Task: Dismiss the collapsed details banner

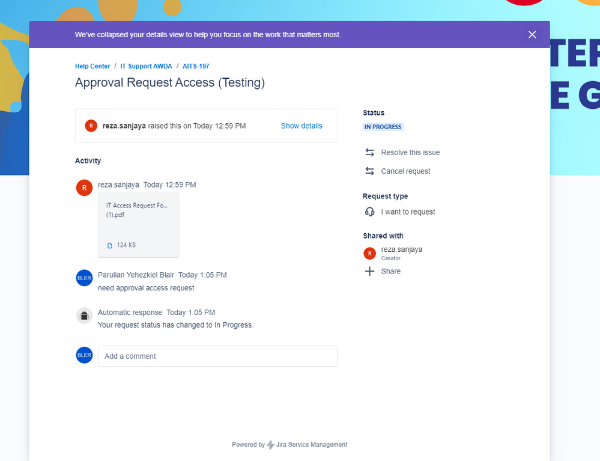Action: 532,34
